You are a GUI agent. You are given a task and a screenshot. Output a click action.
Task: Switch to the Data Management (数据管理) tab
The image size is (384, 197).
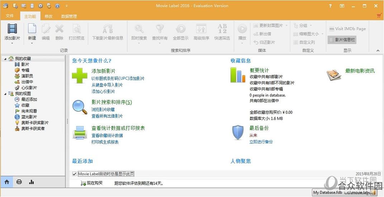click(x=69, y=16)
